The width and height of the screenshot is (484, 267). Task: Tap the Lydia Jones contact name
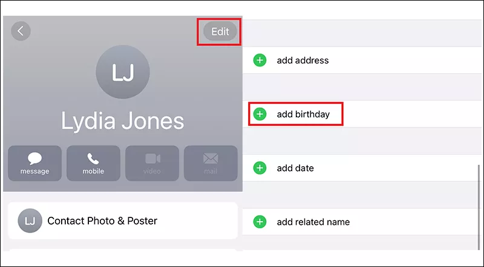click(x=123, y=121)
